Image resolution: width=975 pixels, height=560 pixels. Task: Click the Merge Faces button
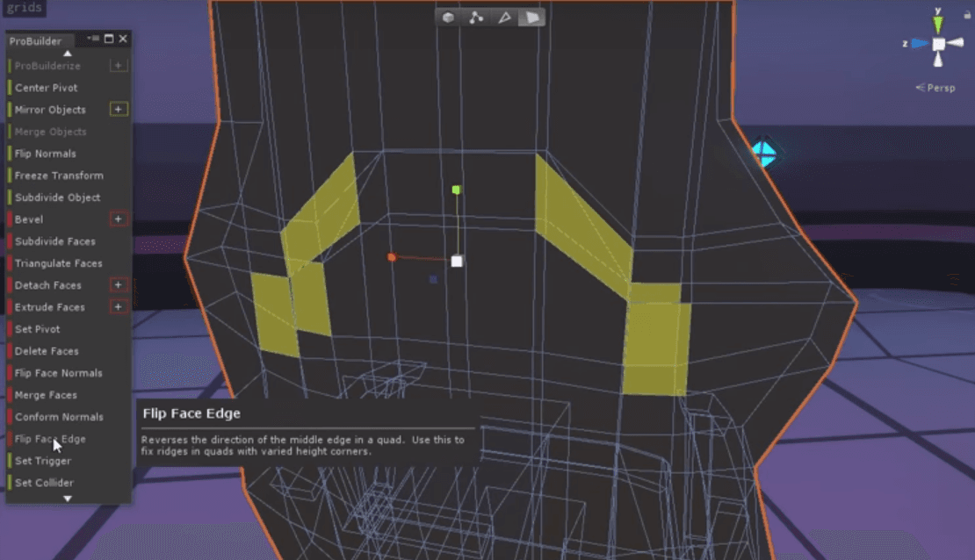pyautogui.click(x=46, y=395)
